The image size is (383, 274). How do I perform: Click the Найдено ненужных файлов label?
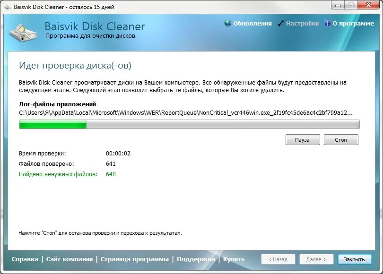point(58,174)
